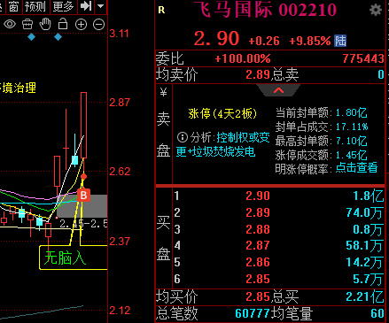Click 涨停成交额 value 1.45亿

[x=352, y=155]
